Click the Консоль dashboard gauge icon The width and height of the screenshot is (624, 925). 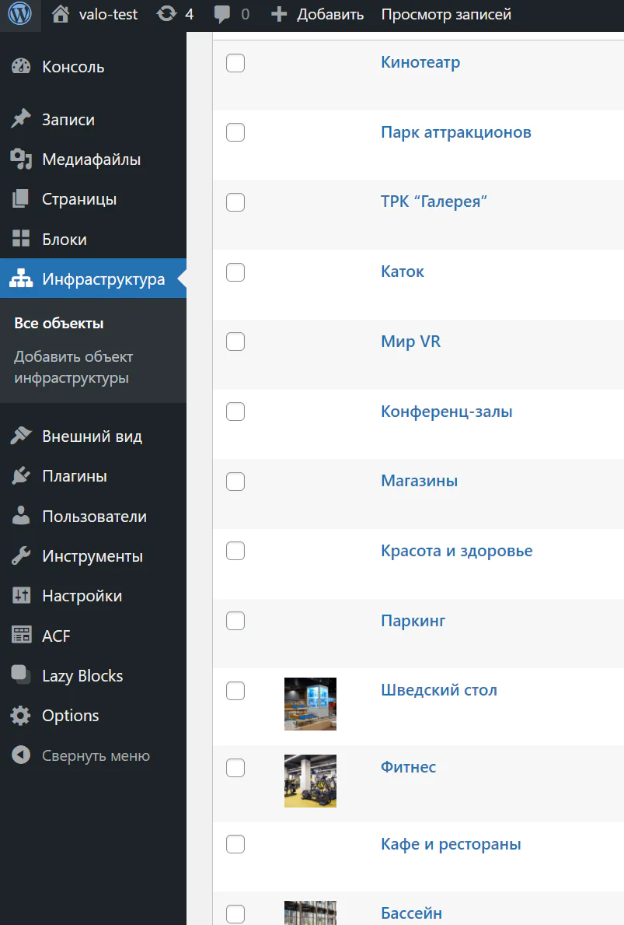21,67
